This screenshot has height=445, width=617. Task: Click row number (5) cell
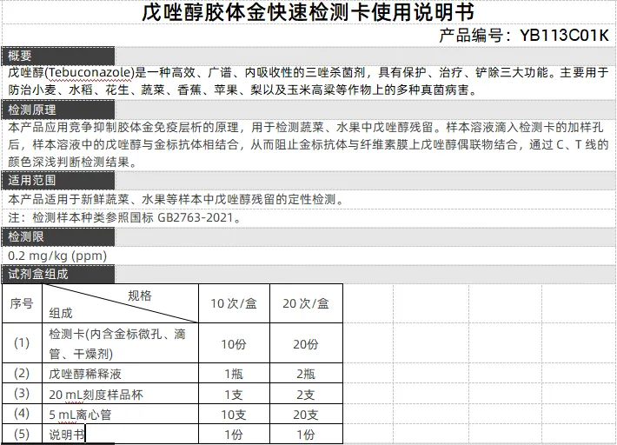(22, 434)
